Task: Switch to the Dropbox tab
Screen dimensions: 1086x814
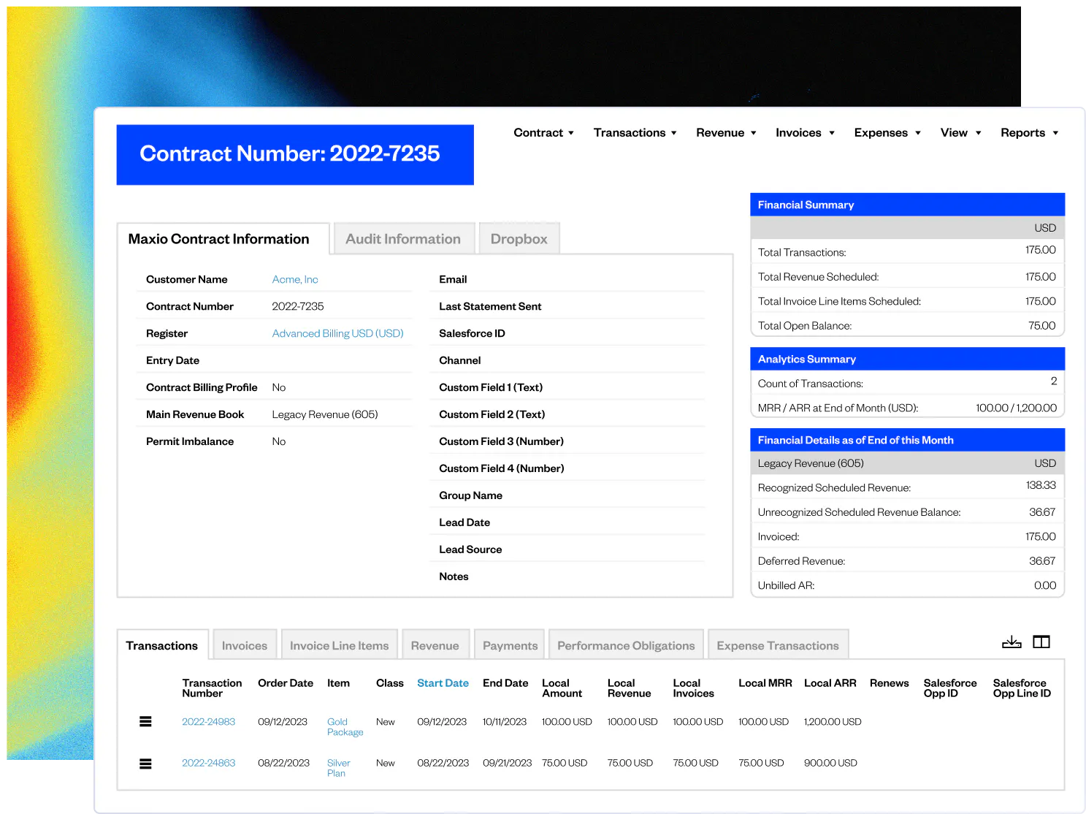Action: [x=519, y=239]
